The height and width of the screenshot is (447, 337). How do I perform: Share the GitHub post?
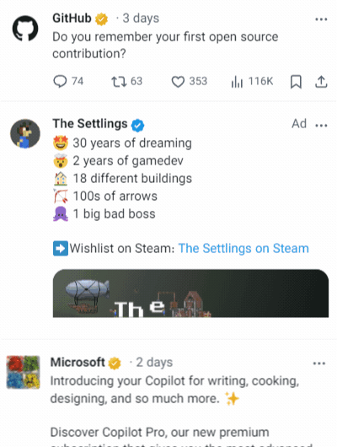[321, 82]
